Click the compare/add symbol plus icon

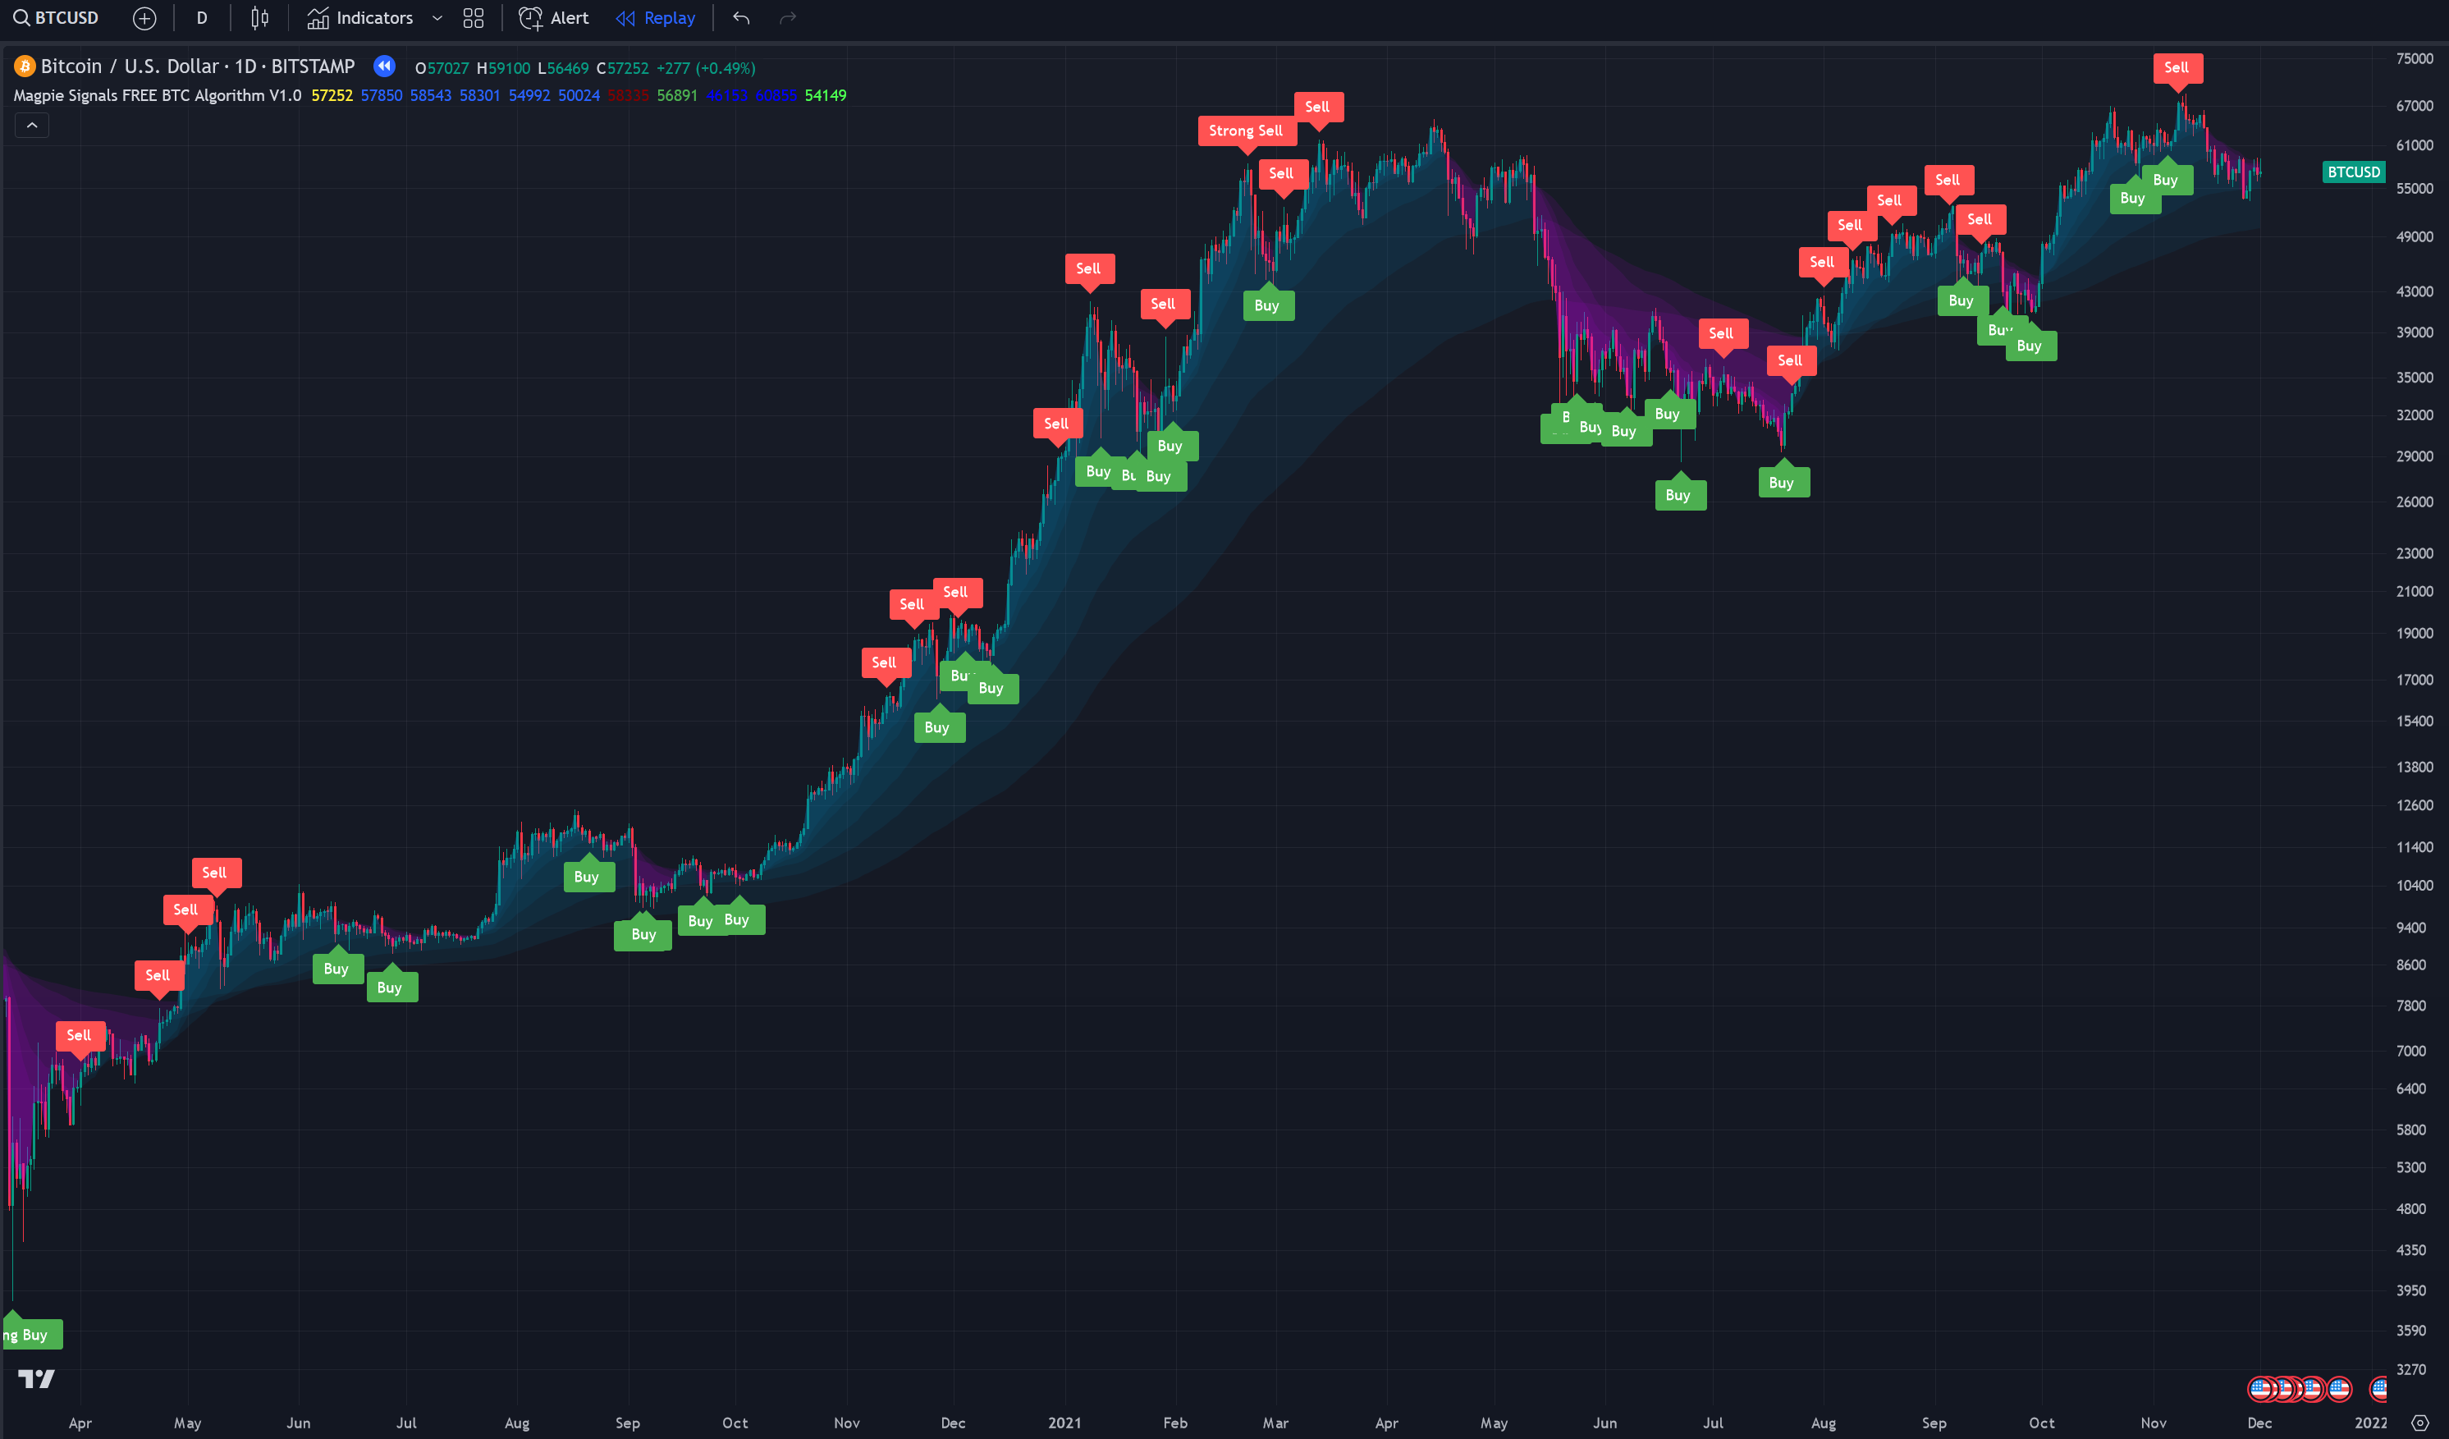tap(144, 17)
